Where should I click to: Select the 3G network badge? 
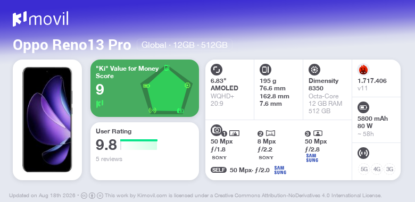coord(389,169)
